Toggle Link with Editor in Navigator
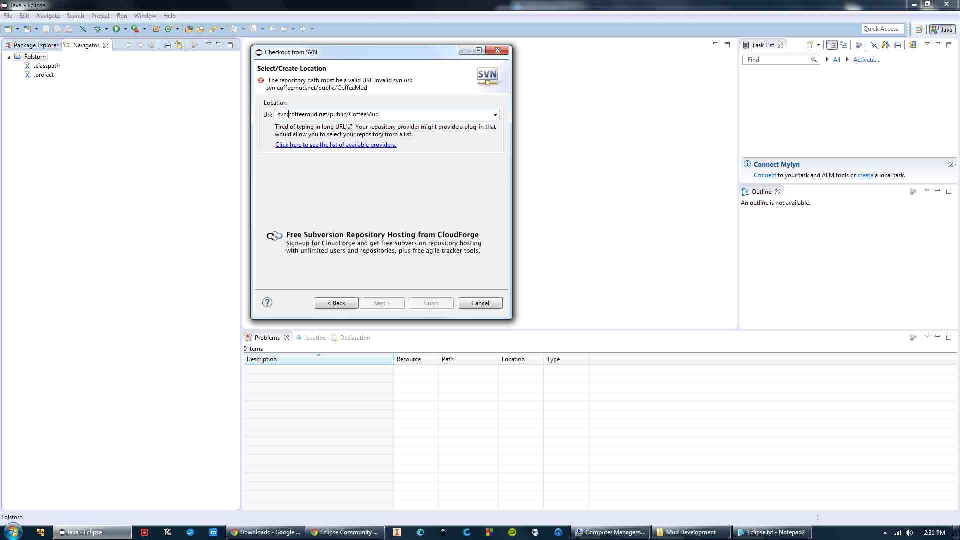Screen dimensions: 960x540 pyautogui.click(x=179, y=45)
